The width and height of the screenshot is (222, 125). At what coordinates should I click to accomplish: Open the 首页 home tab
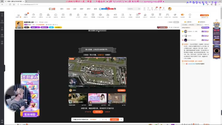pos(62,9)
